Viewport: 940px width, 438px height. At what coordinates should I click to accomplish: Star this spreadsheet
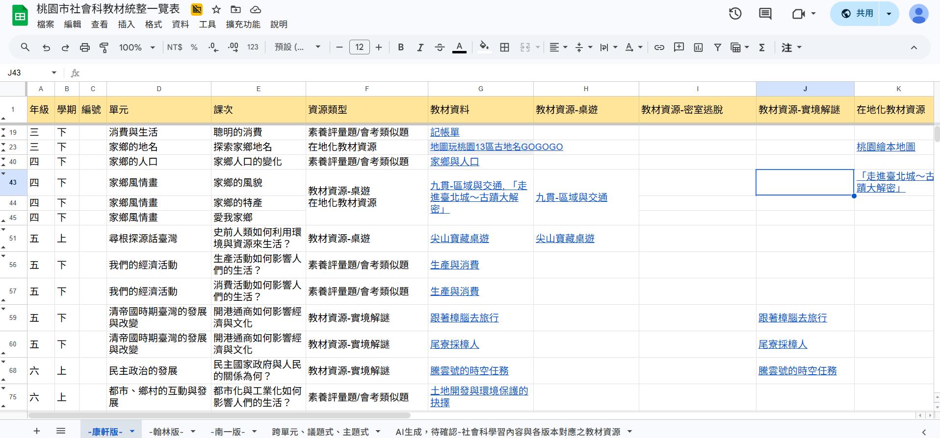pyautogui.click(x=216, y=9)
